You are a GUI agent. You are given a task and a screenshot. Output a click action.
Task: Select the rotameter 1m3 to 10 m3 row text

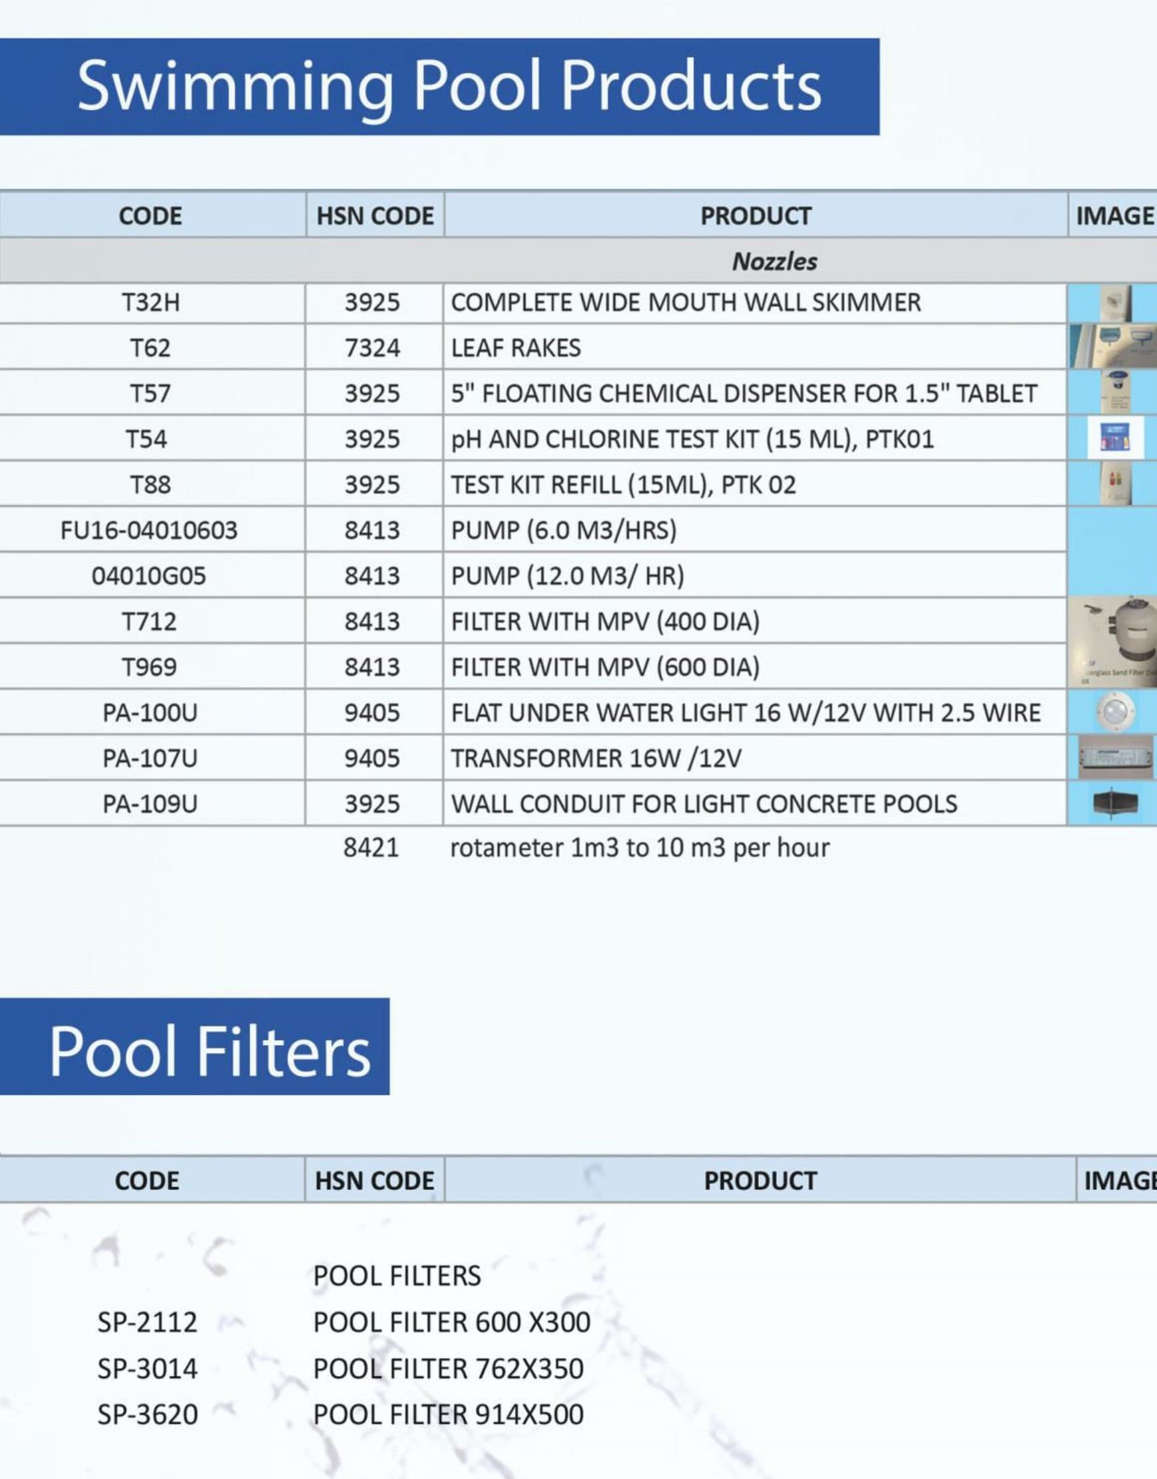point(639,848)
